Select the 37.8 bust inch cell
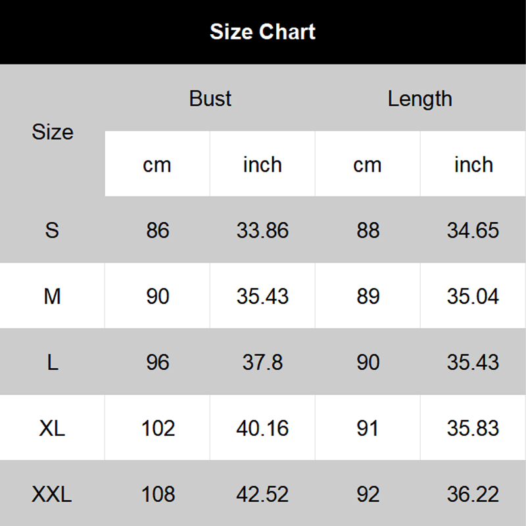 [x=262, y=362]
